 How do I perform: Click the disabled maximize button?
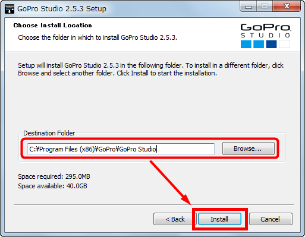click(265, 7)
